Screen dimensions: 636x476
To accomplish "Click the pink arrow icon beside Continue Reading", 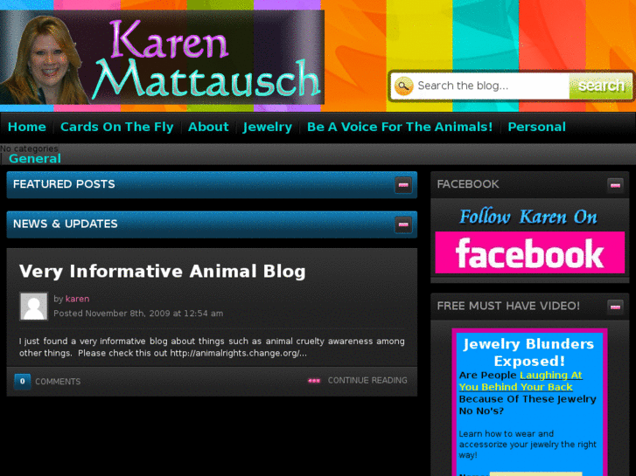I will tap(314, 381).
